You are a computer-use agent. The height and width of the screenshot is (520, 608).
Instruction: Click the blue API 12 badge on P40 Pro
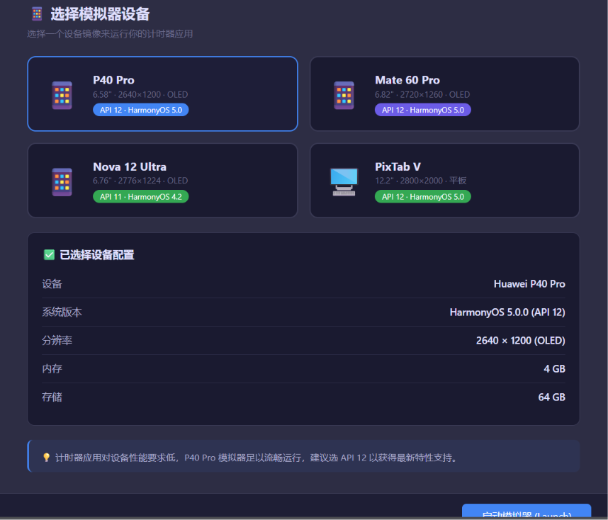141,110
